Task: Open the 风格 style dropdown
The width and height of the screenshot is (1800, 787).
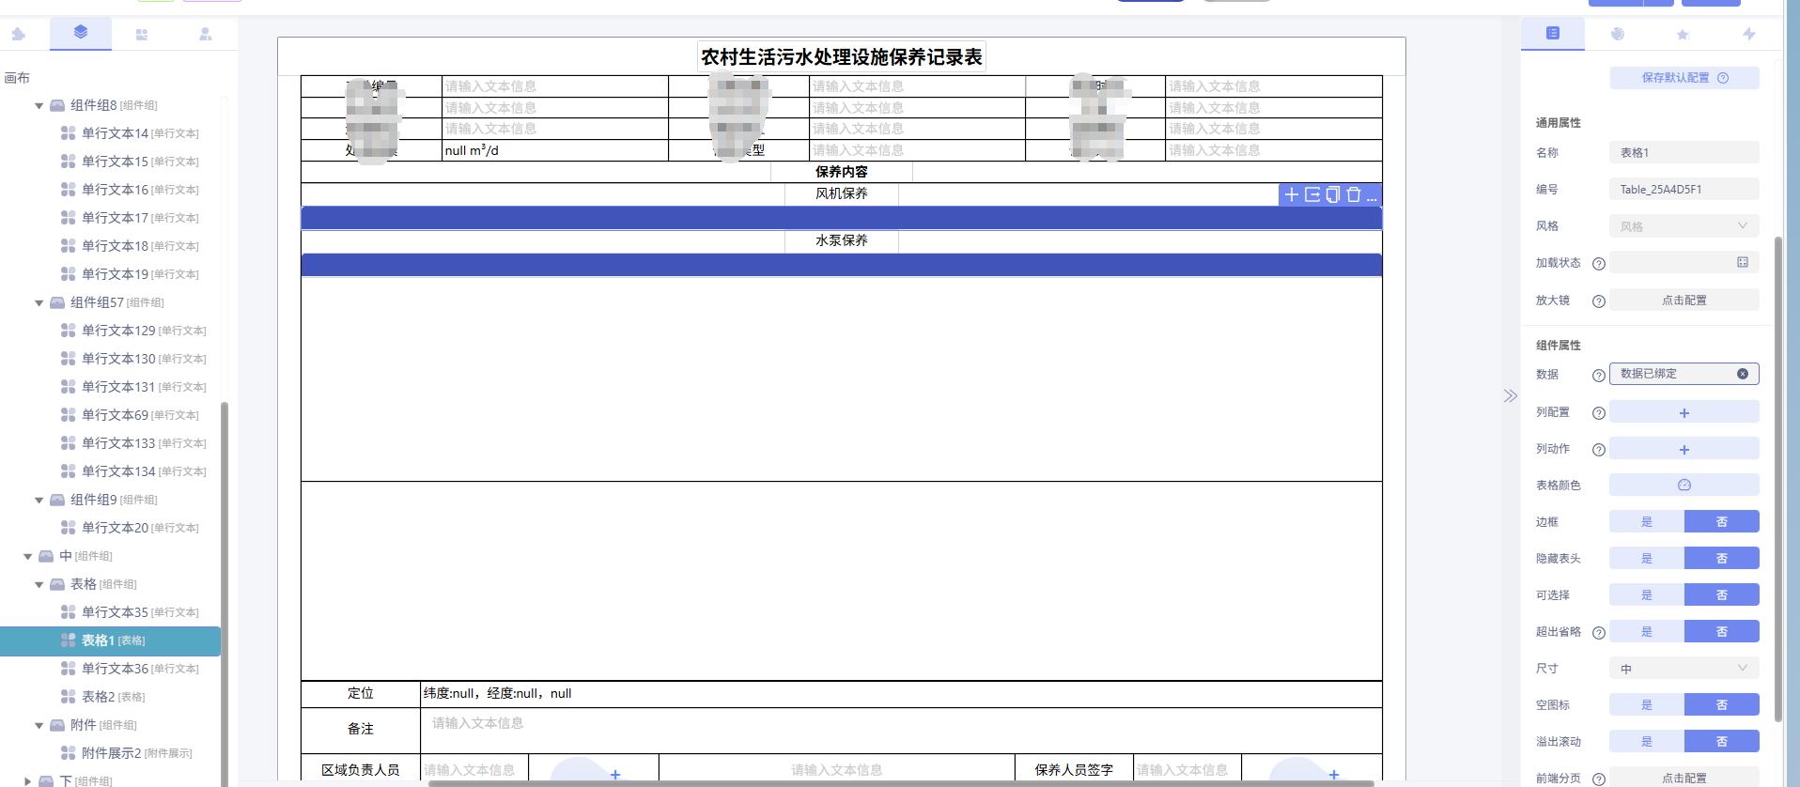Action: point(1684,226)
